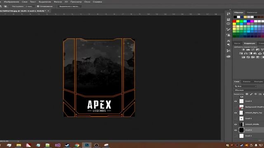
Task: Show the bottom white-thumbnail layer
Action: [236, 136]
